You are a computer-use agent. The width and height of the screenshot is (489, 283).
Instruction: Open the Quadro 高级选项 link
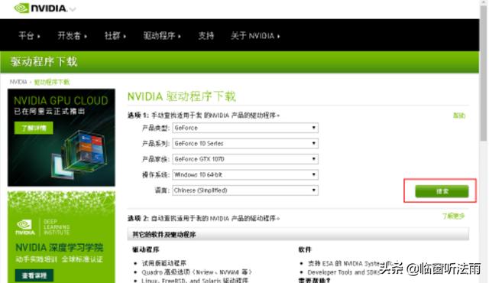(x=196, y=272)
